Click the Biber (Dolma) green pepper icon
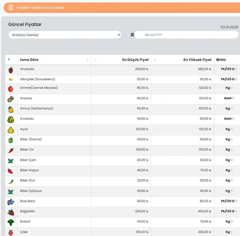Viewport: 240px width, 236px height. click(x=11, y=140)
